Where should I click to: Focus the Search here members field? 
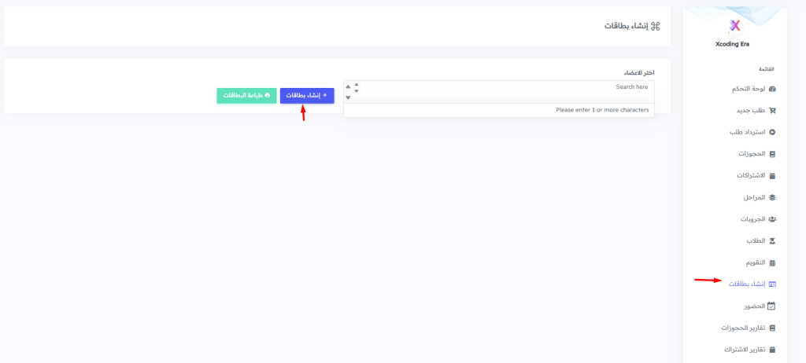tap(498, 91)
